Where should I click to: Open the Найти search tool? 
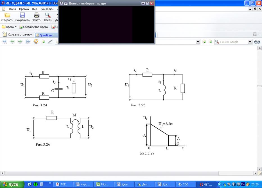48,15
